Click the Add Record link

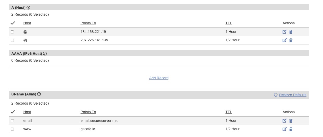click(159, 78)
